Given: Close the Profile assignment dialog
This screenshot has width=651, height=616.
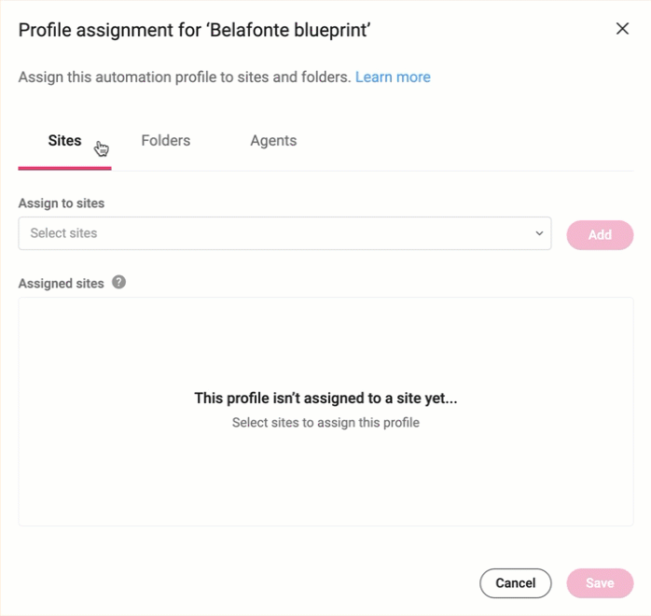Looking at the screenshot, I should (x=622, y=29).
